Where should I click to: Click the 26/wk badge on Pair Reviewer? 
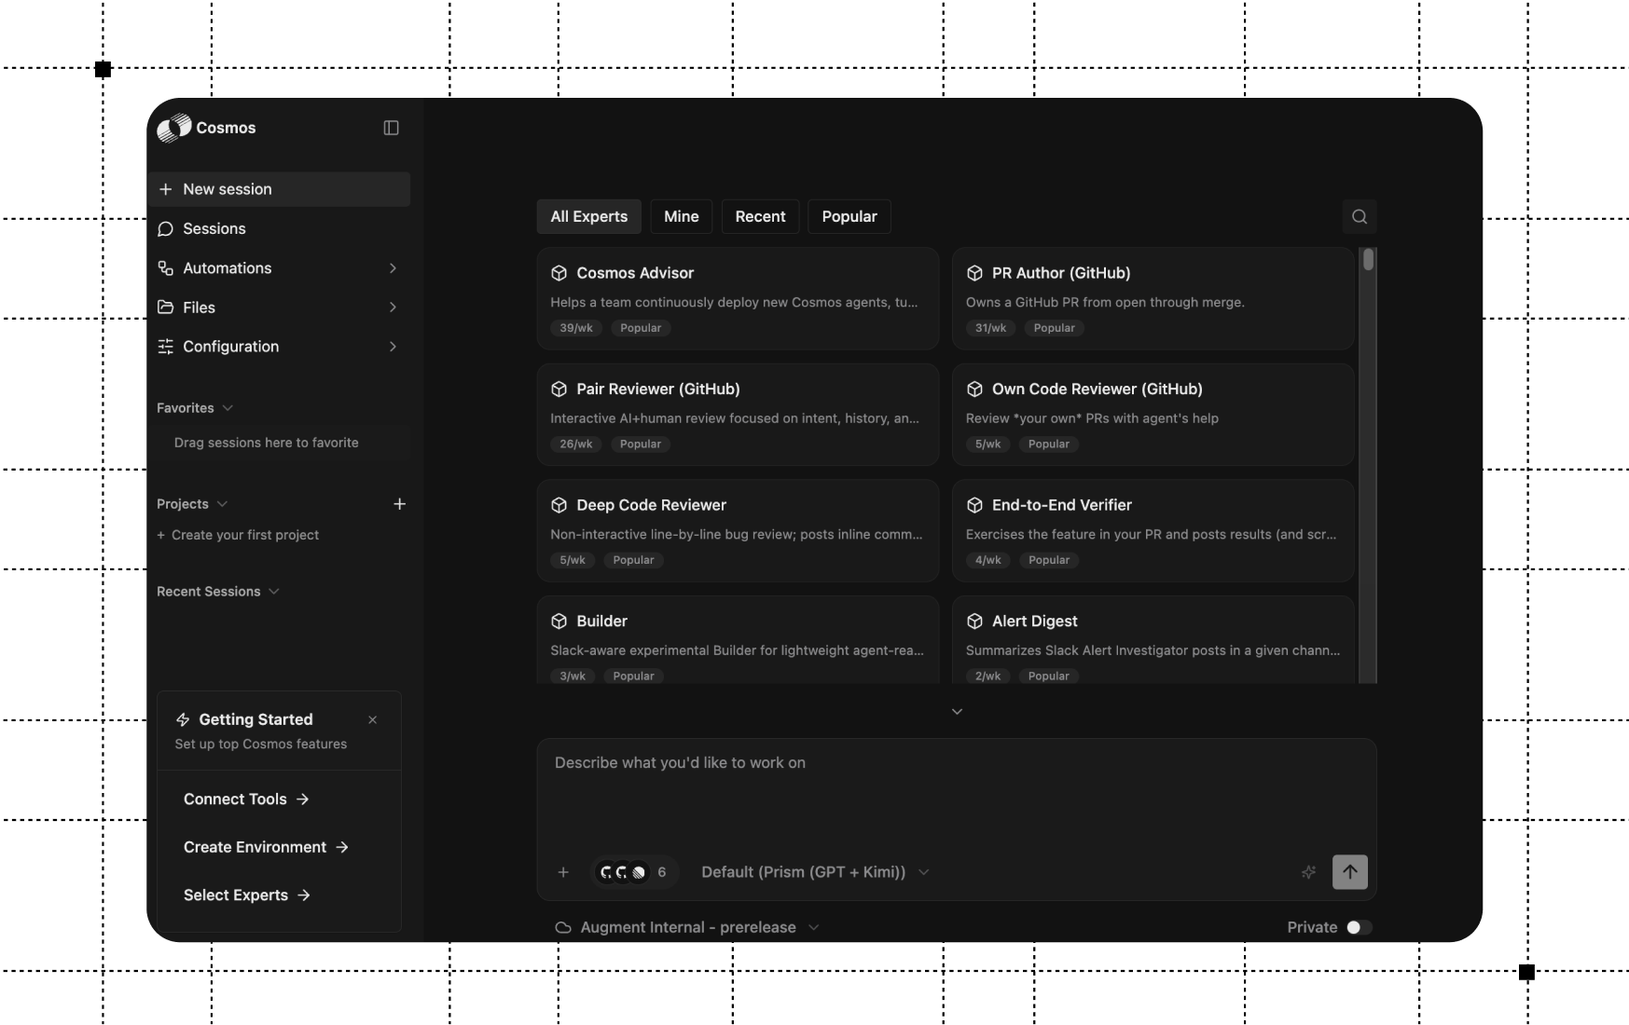[x=576, y=444]
